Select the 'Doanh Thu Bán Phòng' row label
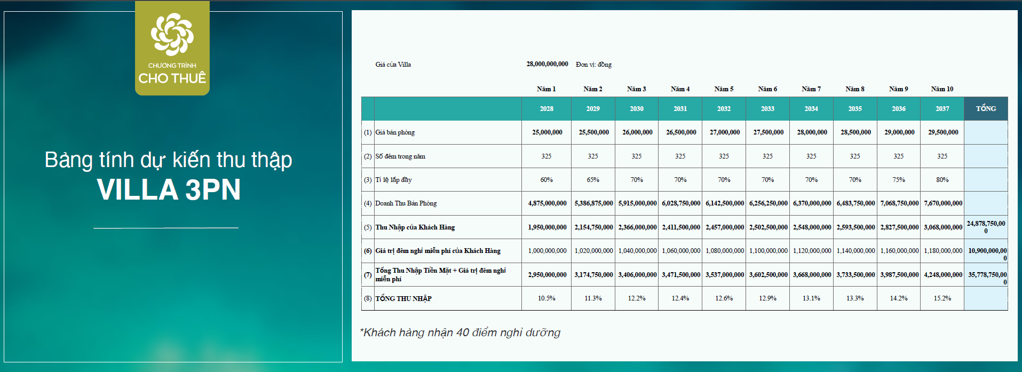This screenshot has height=372, width=1022. [x=406, y=203]
